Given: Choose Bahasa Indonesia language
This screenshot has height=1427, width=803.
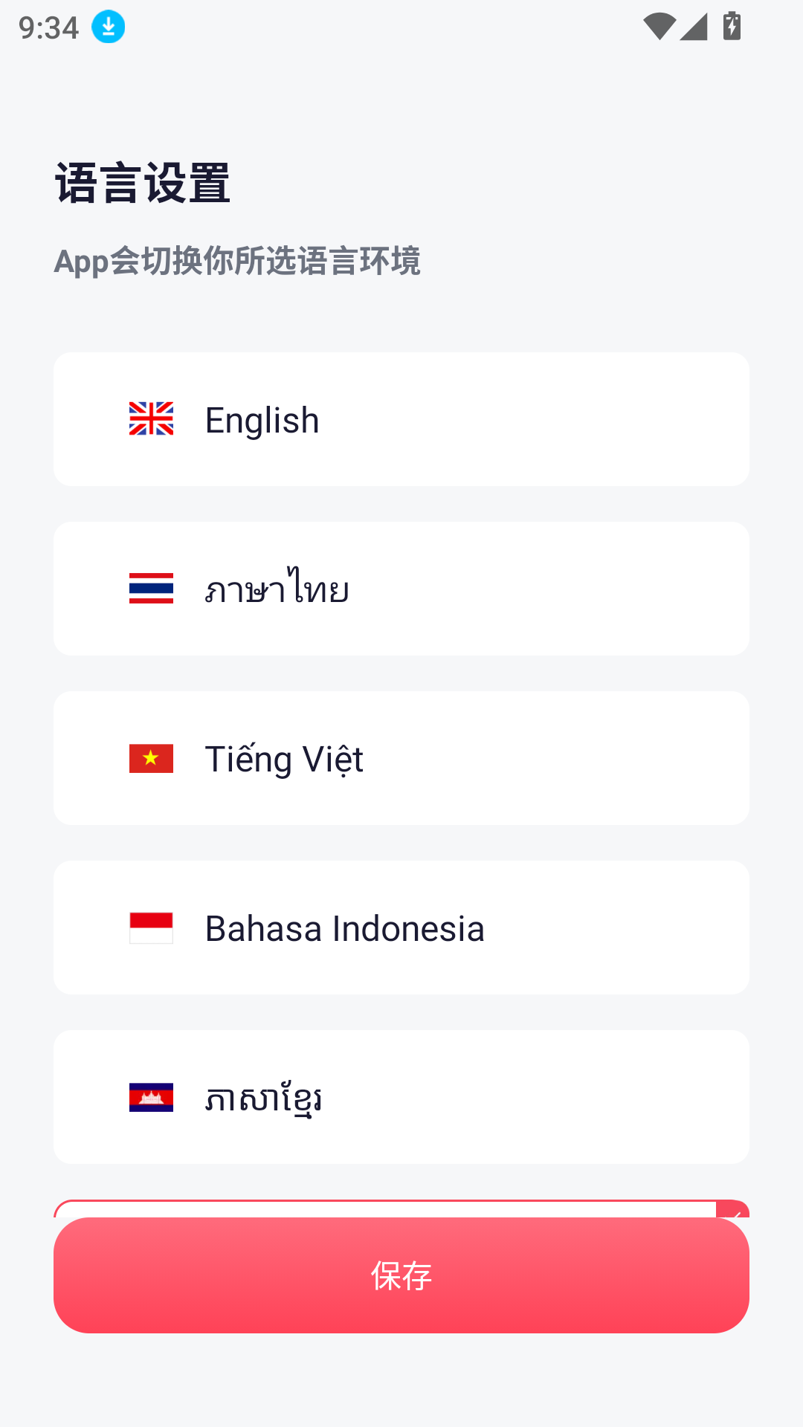Looking at the screenshot, I should [401, 928].
